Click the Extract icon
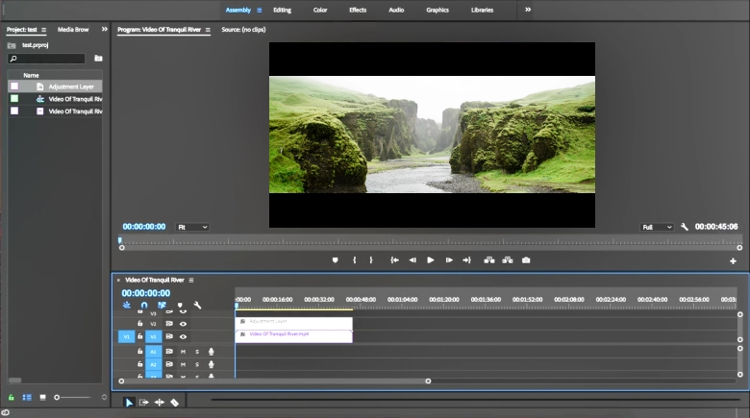The width and height of the screenshot is (750, 418). tap(508, 260)
